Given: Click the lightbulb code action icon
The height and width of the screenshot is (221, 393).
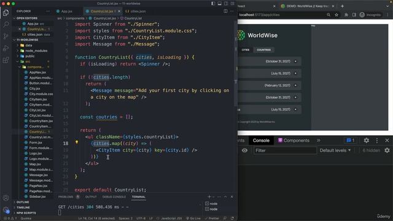Looking at the screenshot, I should pyautogui.click(x=77, y=142).
